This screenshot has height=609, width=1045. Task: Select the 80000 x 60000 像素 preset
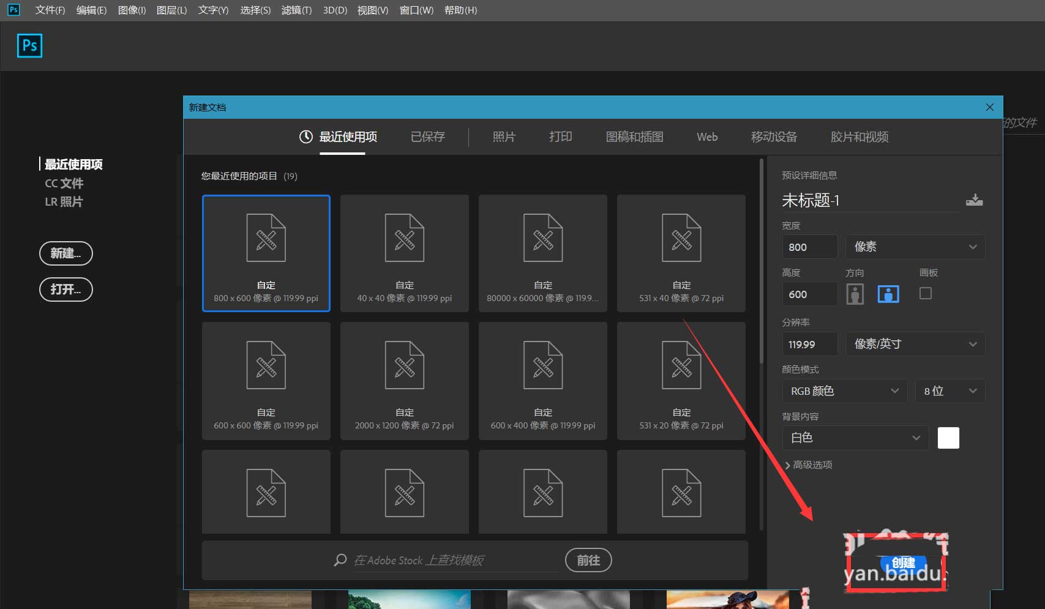click(543, 253)
